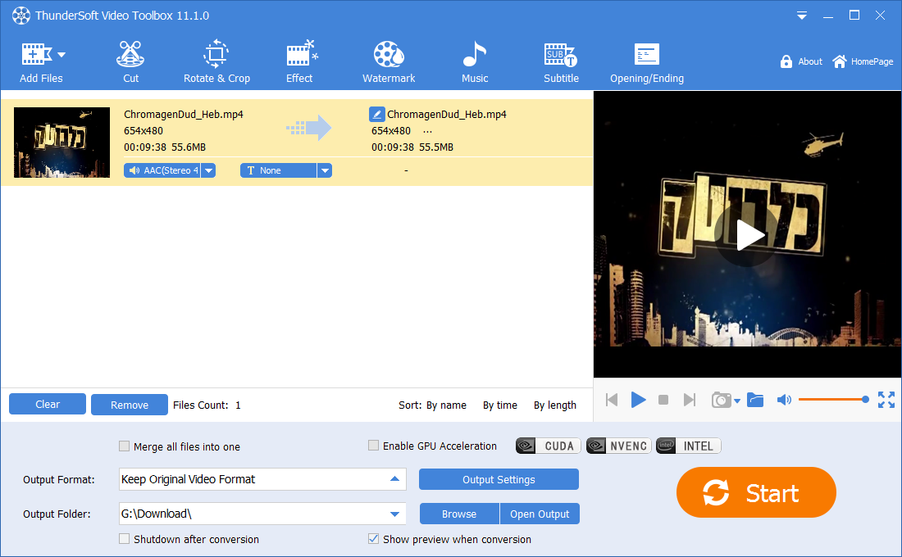Open the Music tool tab
Image resolution: width=902 pixels, height=557 pixels.
(x=475, y=62)
